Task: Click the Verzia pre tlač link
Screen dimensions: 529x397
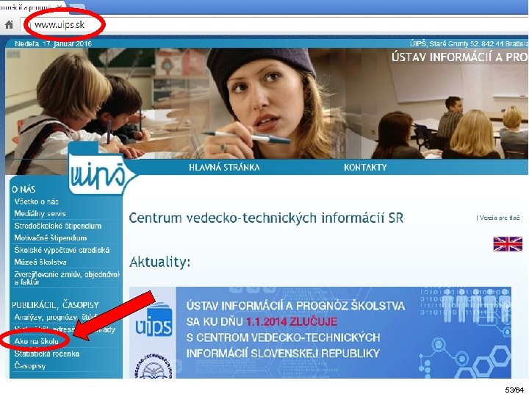Action: tap(498, 218)
